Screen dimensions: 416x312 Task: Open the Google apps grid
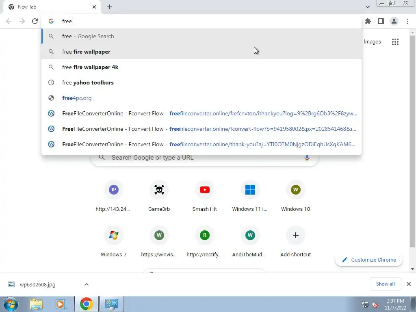[395, 42]
